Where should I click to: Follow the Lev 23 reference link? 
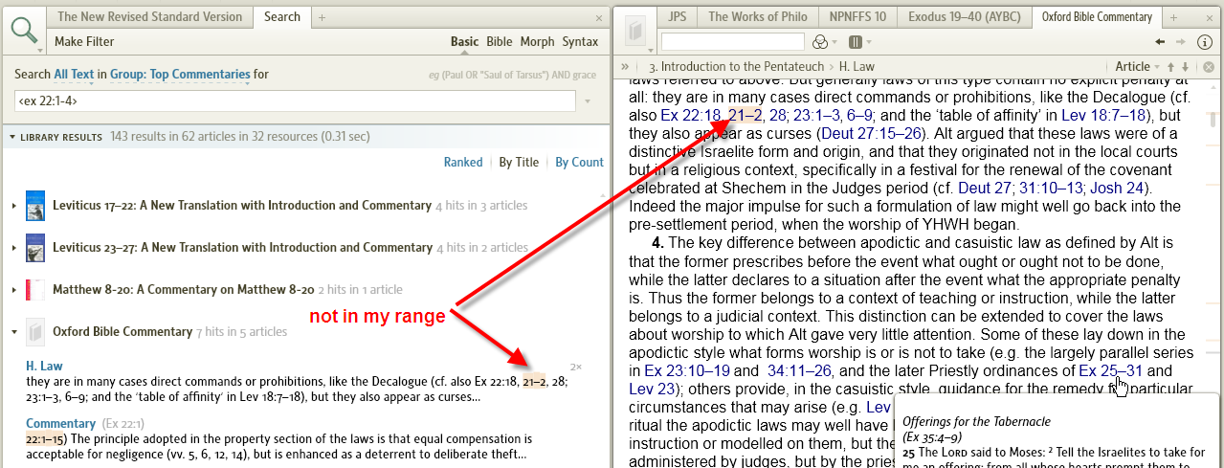[653, 389]
